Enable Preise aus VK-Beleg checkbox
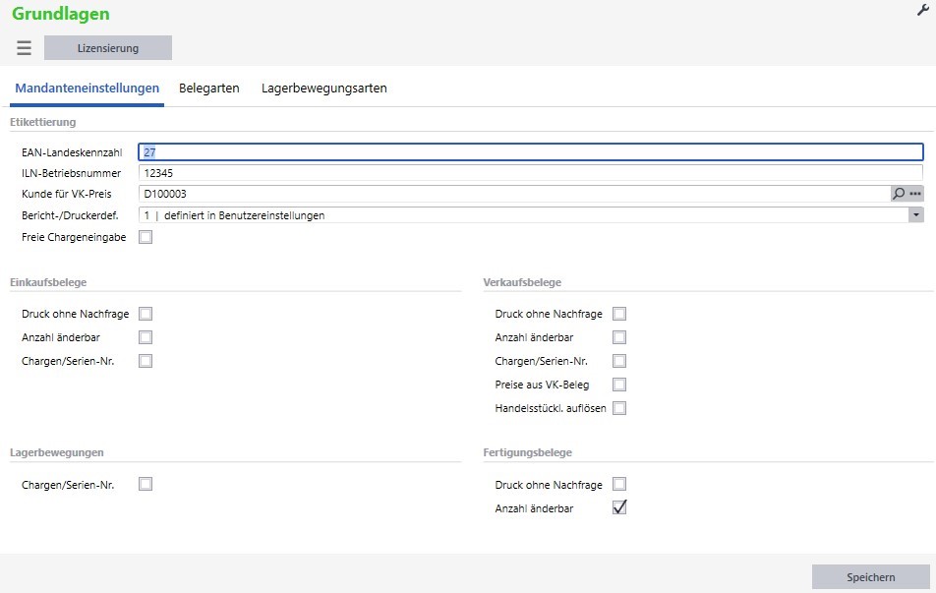 [x=619, y=385]
